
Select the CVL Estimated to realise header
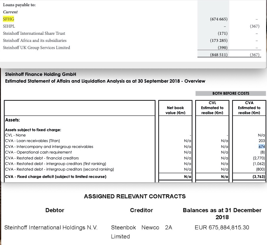coord(212,108)
